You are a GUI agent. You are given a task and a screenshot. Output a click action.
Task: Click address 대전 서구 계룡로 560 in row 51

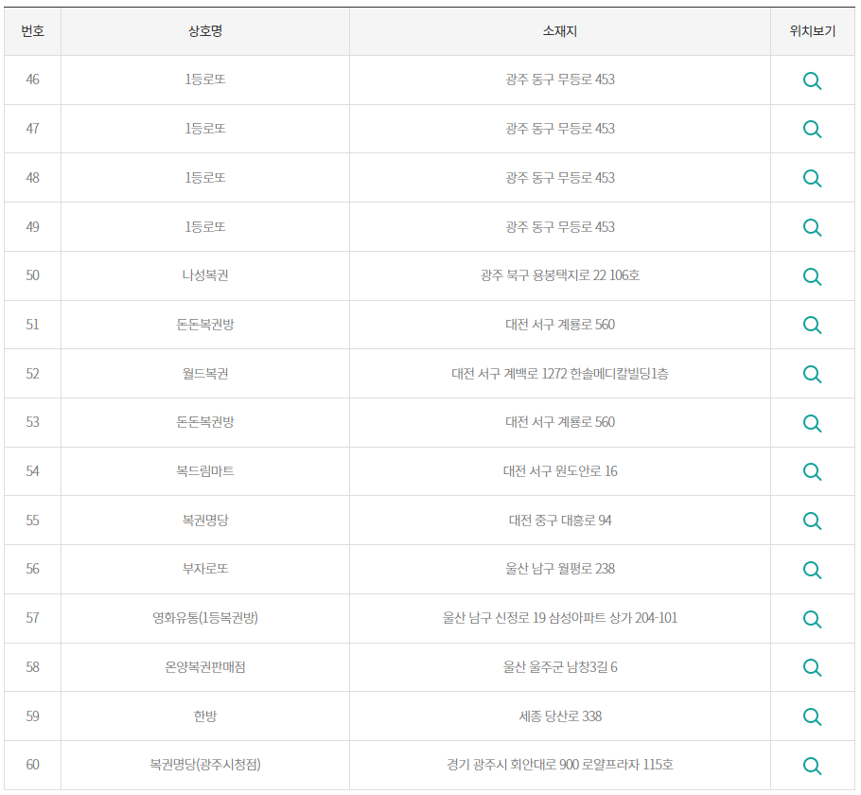(559, 325)
